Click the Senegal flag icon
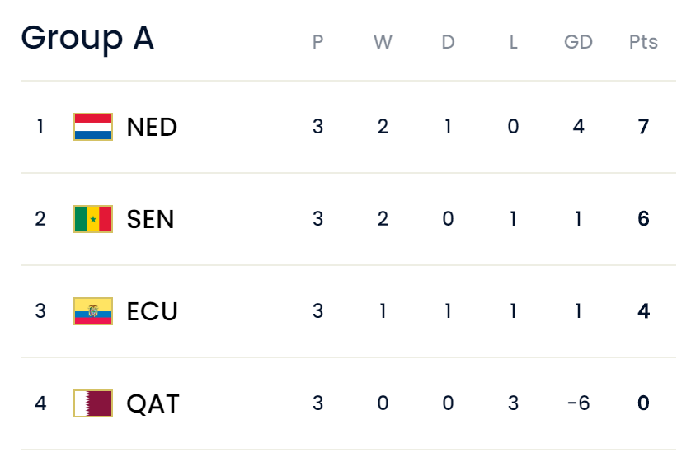This screenshot has width=691, height=457. click(93, 219)
